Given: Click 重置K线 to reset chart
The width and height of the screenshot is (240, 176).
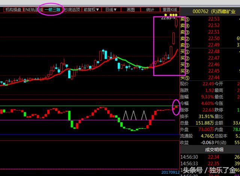Looking at the screenshot, I should [169, 10].
